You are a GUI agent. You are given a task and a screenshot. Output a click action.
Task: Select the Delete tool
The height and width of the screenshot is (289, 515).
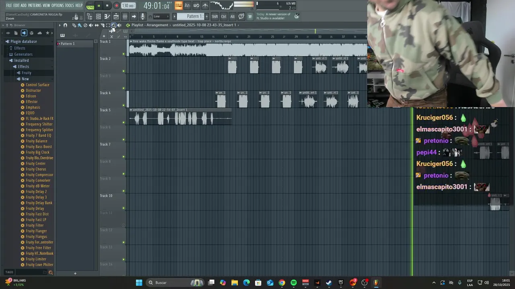(x=85, y=25)
